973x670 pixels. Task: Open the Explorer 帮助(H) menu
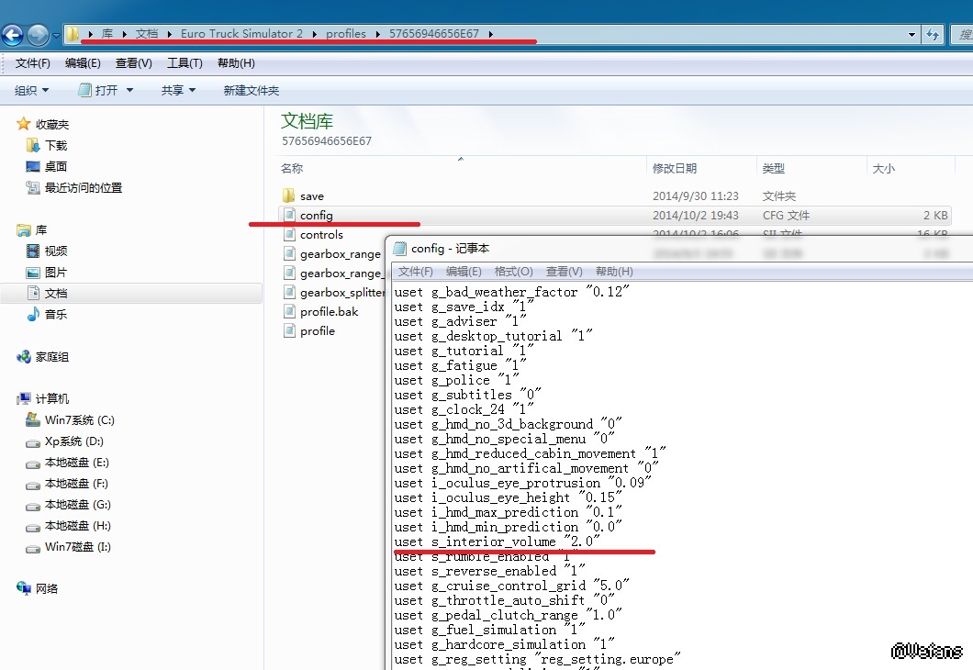click(x=236, y=62)
